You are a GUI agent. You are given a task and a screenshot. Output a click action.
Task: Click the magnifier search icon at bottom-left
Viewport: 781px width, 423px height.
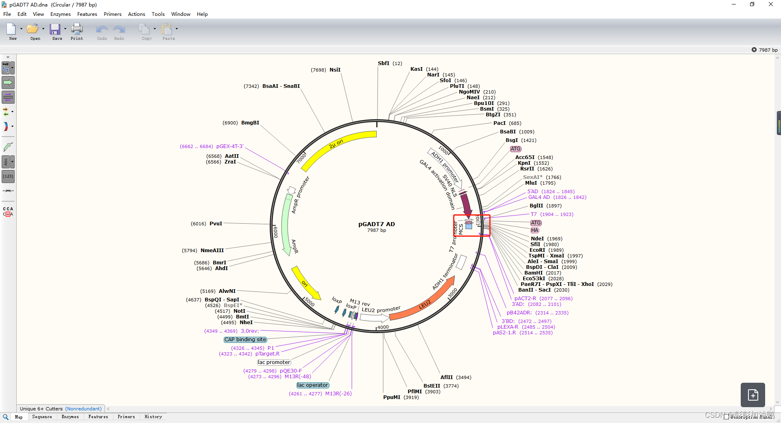[x=6, y=417]
